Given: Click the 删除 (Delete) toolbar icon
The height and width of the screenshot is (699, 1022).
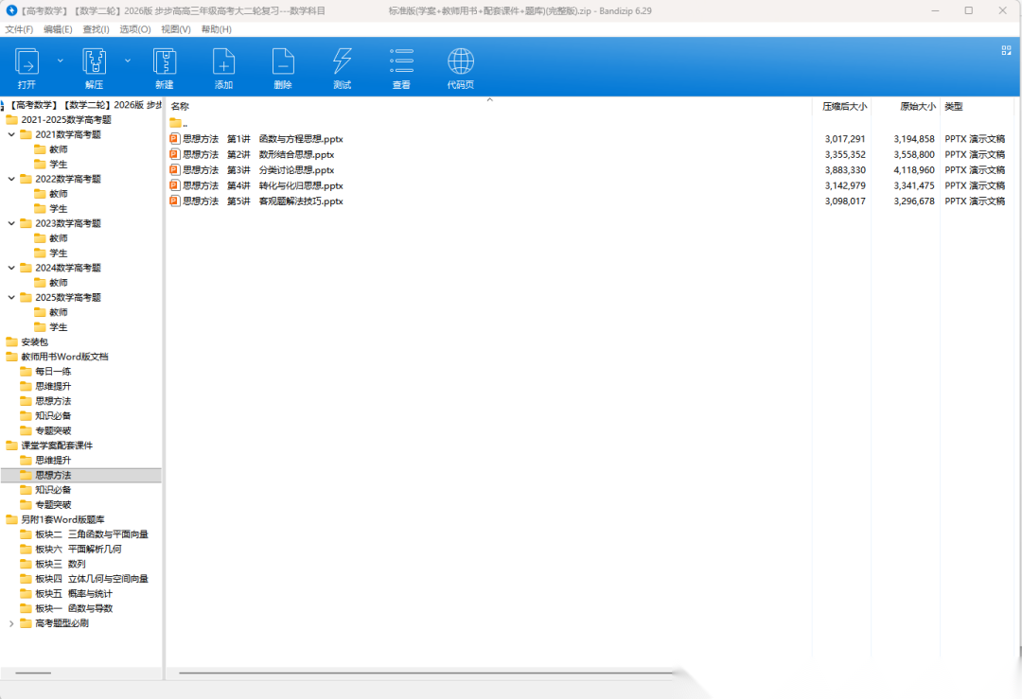Looking at the screenshot, I should (x=283, y=63).
